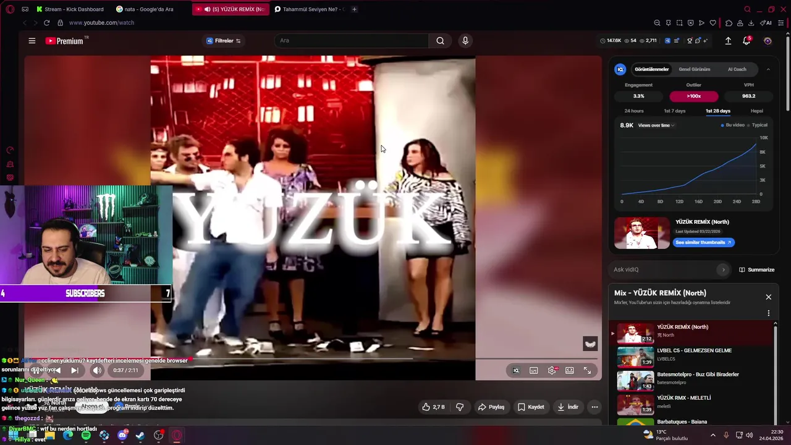This screenshot has height=445, width=791.
Task: Open the LVBEL C5 - GELMEZSEN GELME thumbnail
Action: click(635, 357)
